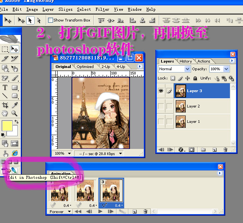Toggle Unify layer position icon
The image size is (243, 223).
click(216, 78)
